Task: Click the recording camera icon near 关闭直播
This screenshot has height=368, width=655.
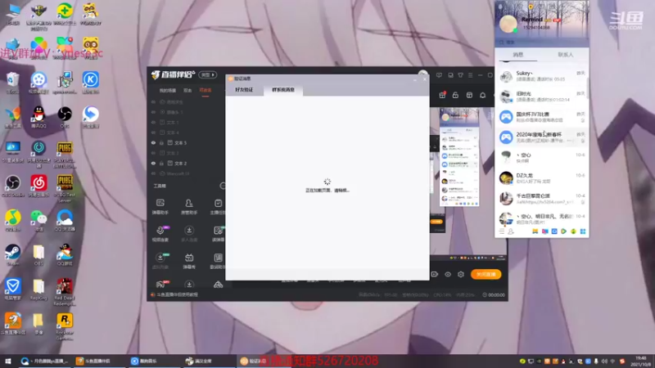Action: [435, 274]
